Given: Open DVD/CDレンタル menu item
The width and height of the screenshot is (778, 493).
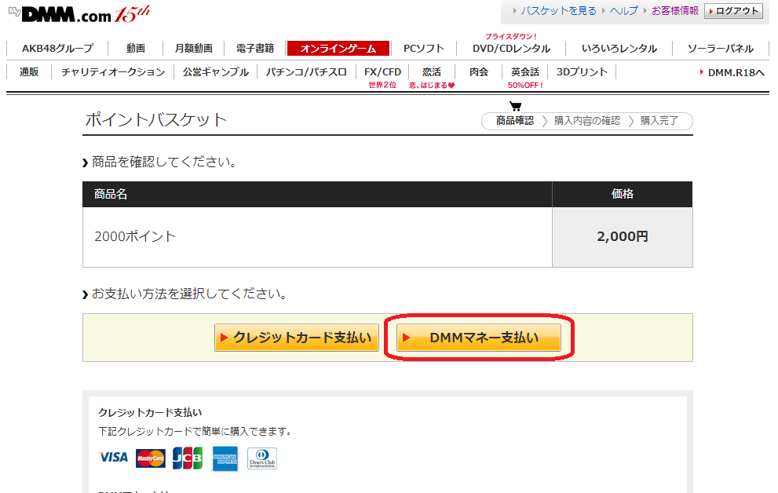Looking at the screenshot, I should 511,48.
